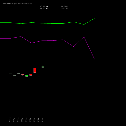Select the high value H: 75.05

click(x=64, y=7)
